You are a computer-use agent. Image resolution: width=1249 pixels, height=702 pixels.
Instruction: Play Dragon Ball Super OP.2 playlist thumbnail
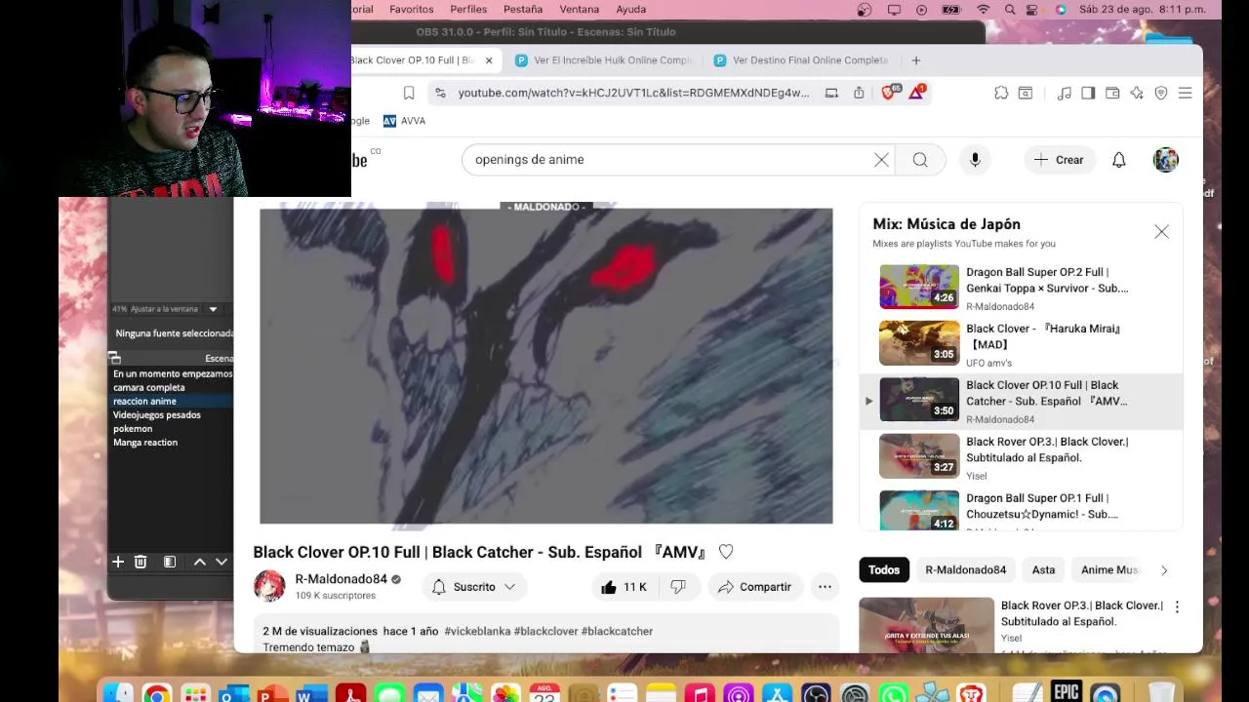[x=919, y=287]
